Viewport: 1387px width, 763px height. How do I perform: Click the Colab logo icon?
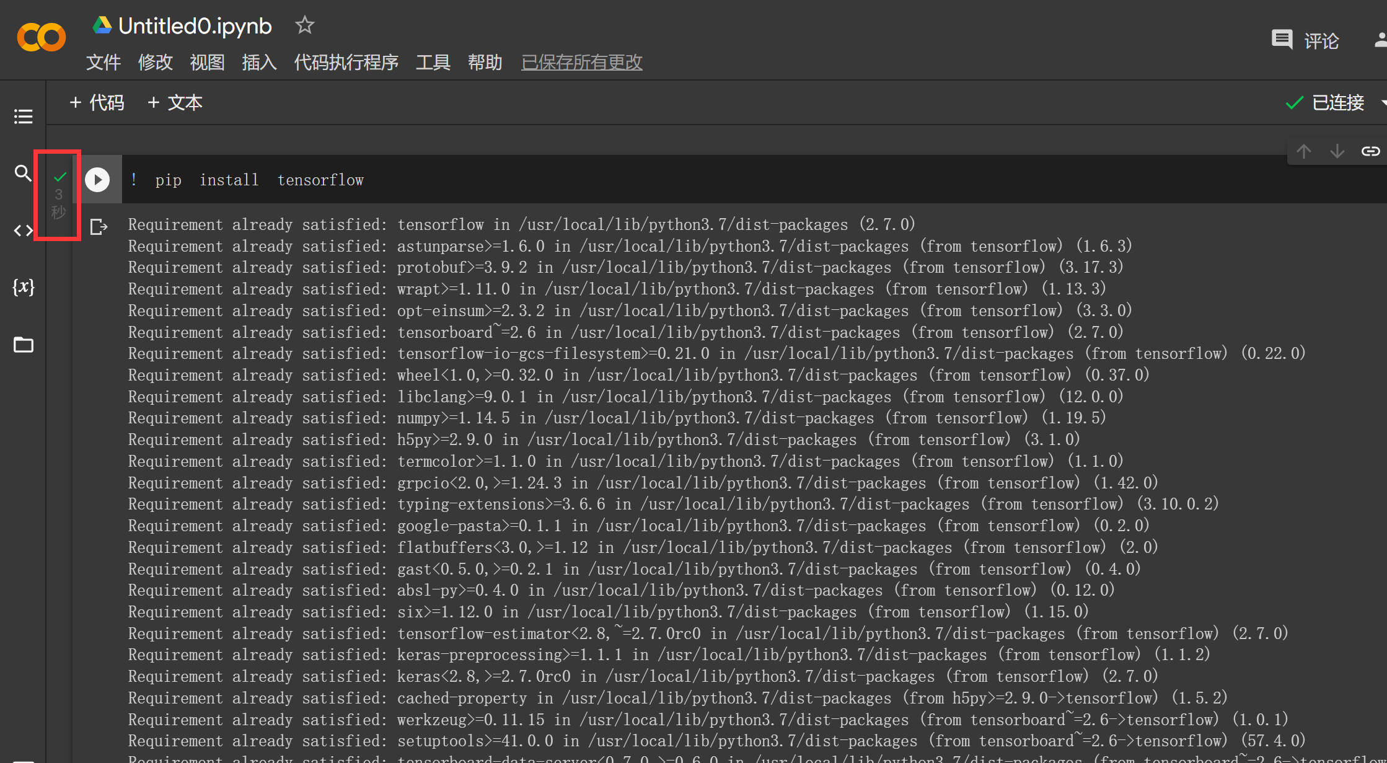[41, 37]
